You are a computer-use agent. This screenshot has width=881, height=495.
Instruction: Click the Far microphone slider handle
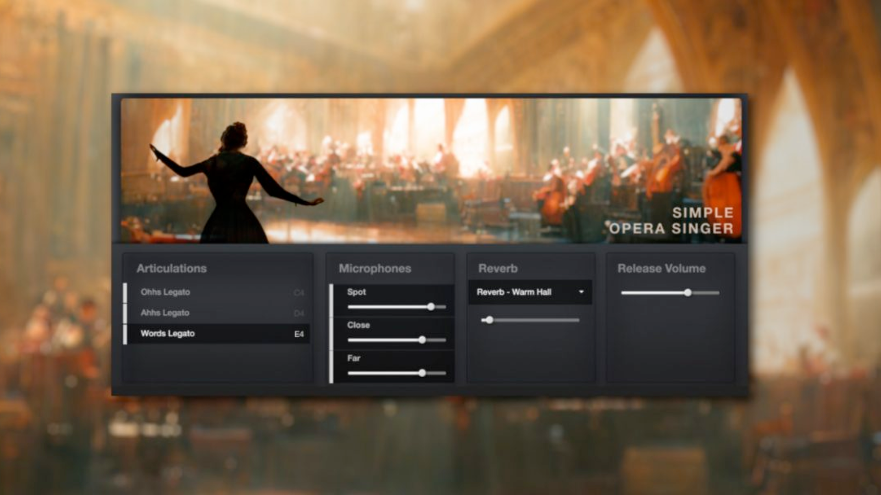(x=422, y=373)
